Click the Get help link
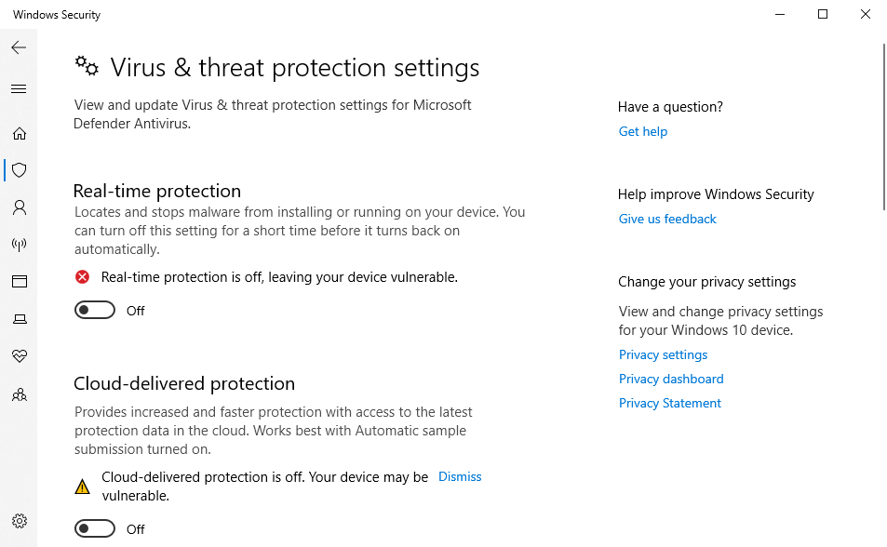This screenshot has height=547, width=887. pos(643,131)
